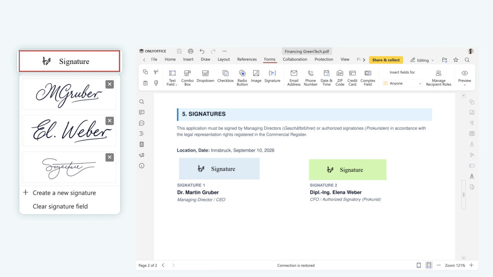Click the Save icon in the title bar
493x277 pixels.
[179, 51]
